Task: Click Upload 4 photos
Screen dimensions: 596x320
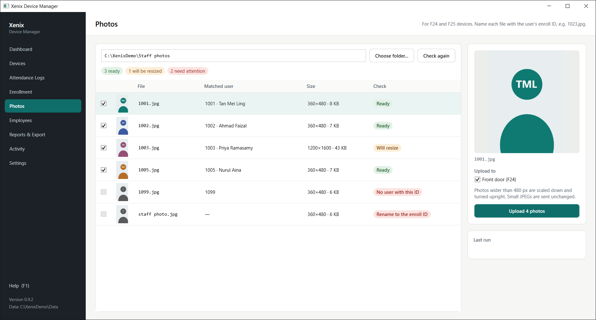Action: pyautogui.click(x=527, y=211)
